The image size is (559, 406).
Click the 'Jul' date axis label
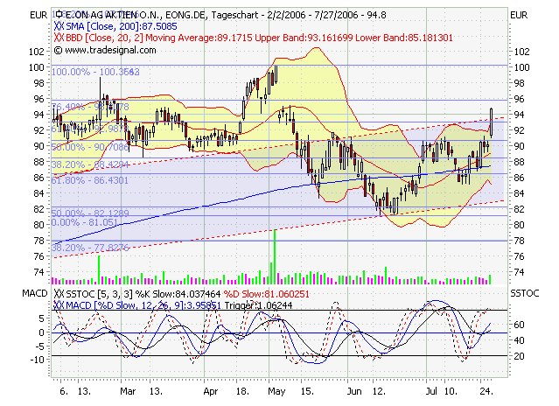click(431, 391)
